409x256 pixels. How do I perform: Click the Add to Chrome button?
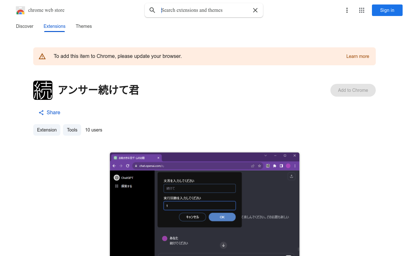click(x=353, y=90)
